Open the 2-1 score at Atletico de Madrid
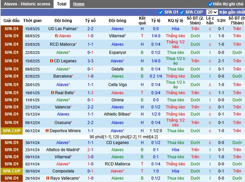This screenshot has height=182, width=245. 90,150
